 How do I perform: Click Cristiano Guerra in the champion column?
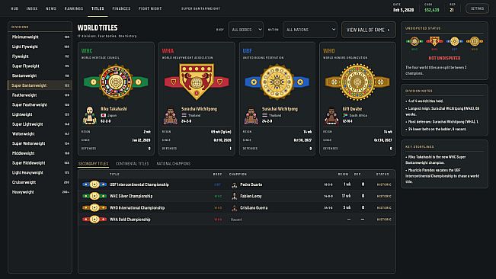pyautogui.click(x=254, y=208)
